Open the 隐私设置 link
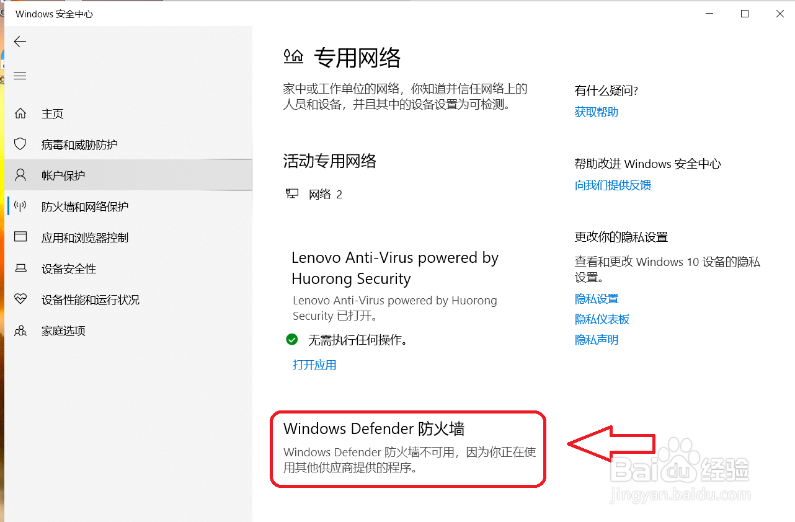This screenshot has height=522, width=795. pos(597,299)
